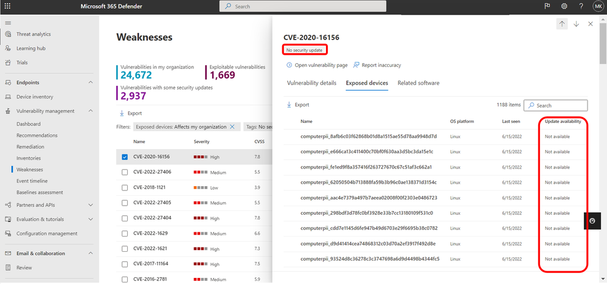Sort by the Severity column header
This screenshot has height=284, width=607.
point(202,142)
